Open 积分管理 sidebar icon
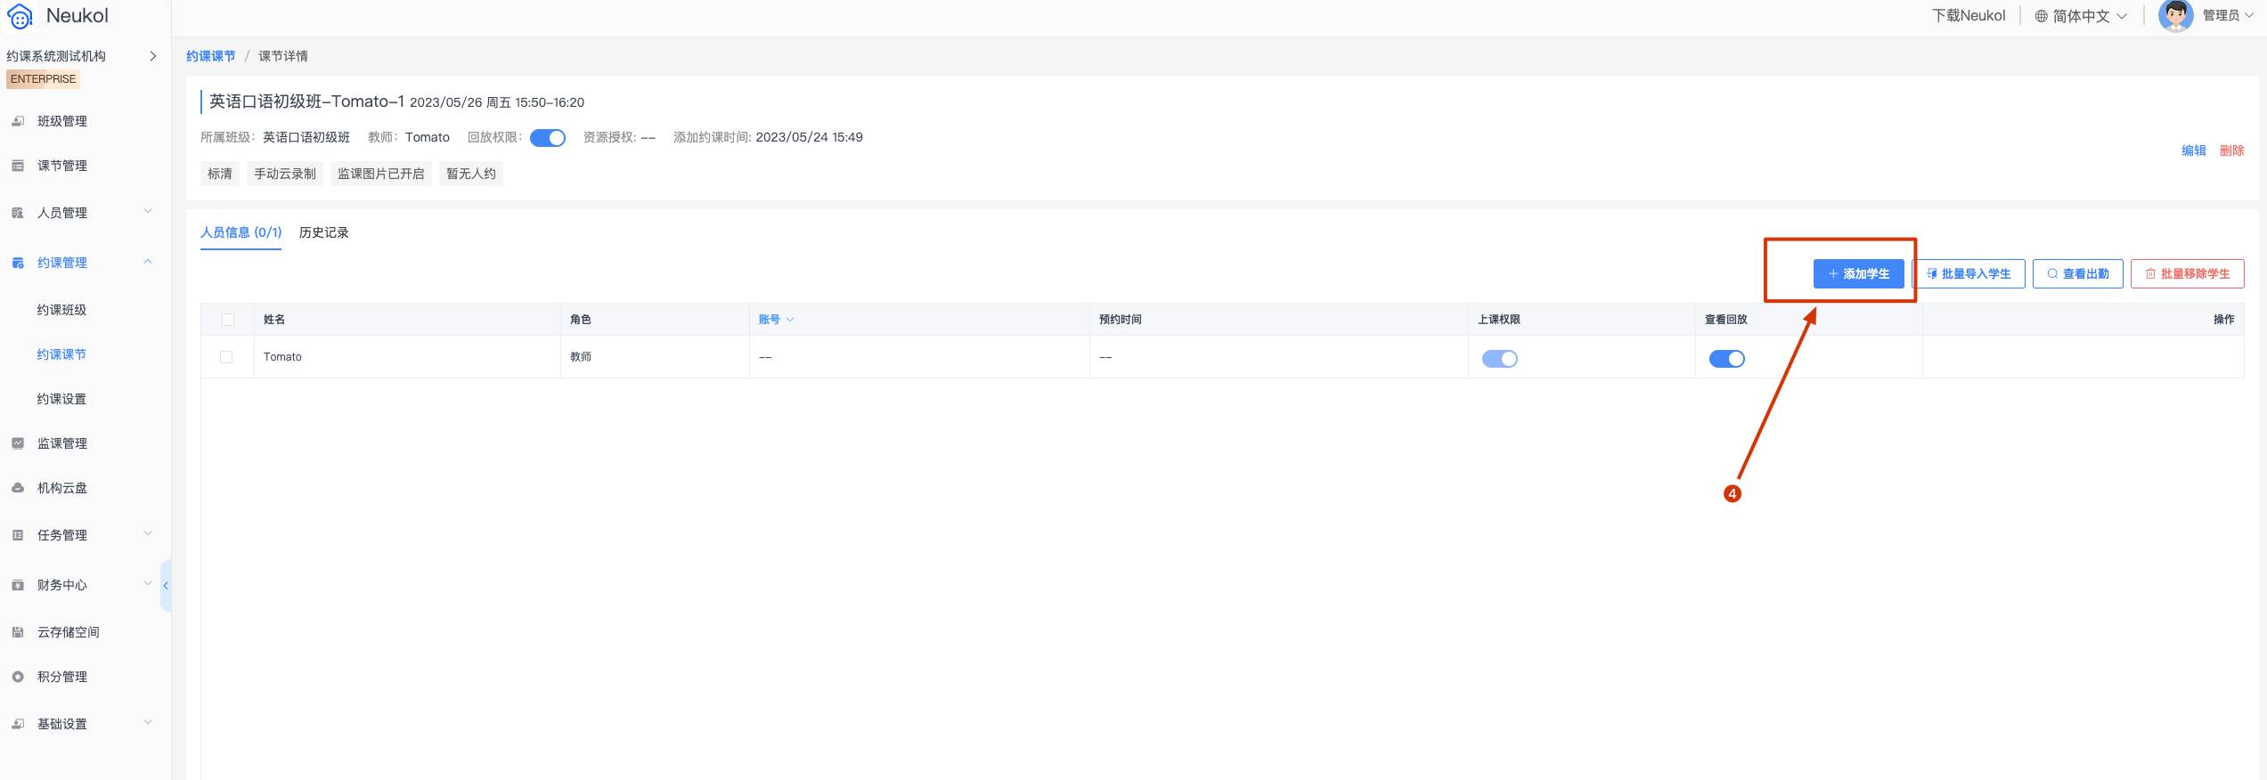 pyautogui.click(x=18, y=677)
